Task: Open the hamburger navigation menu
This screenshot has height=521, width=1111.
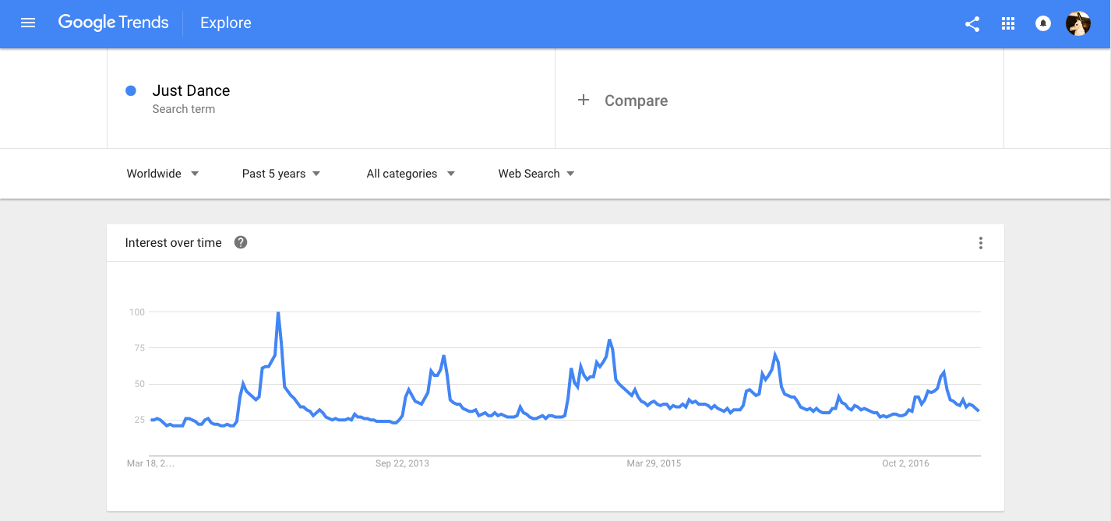Action: pyautogui.click(x=28, y=23)
